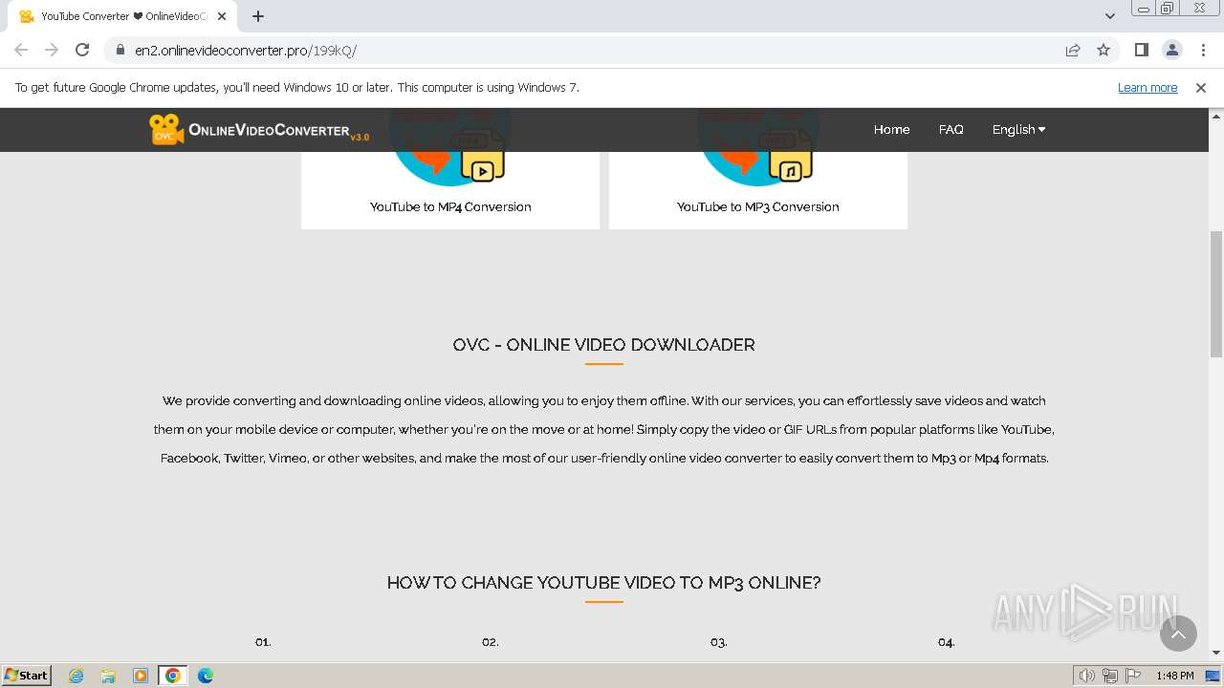Switch to Chrome taskbar icon
The width and height of the screenshot is (1224, 688).
tap(173, 676)
